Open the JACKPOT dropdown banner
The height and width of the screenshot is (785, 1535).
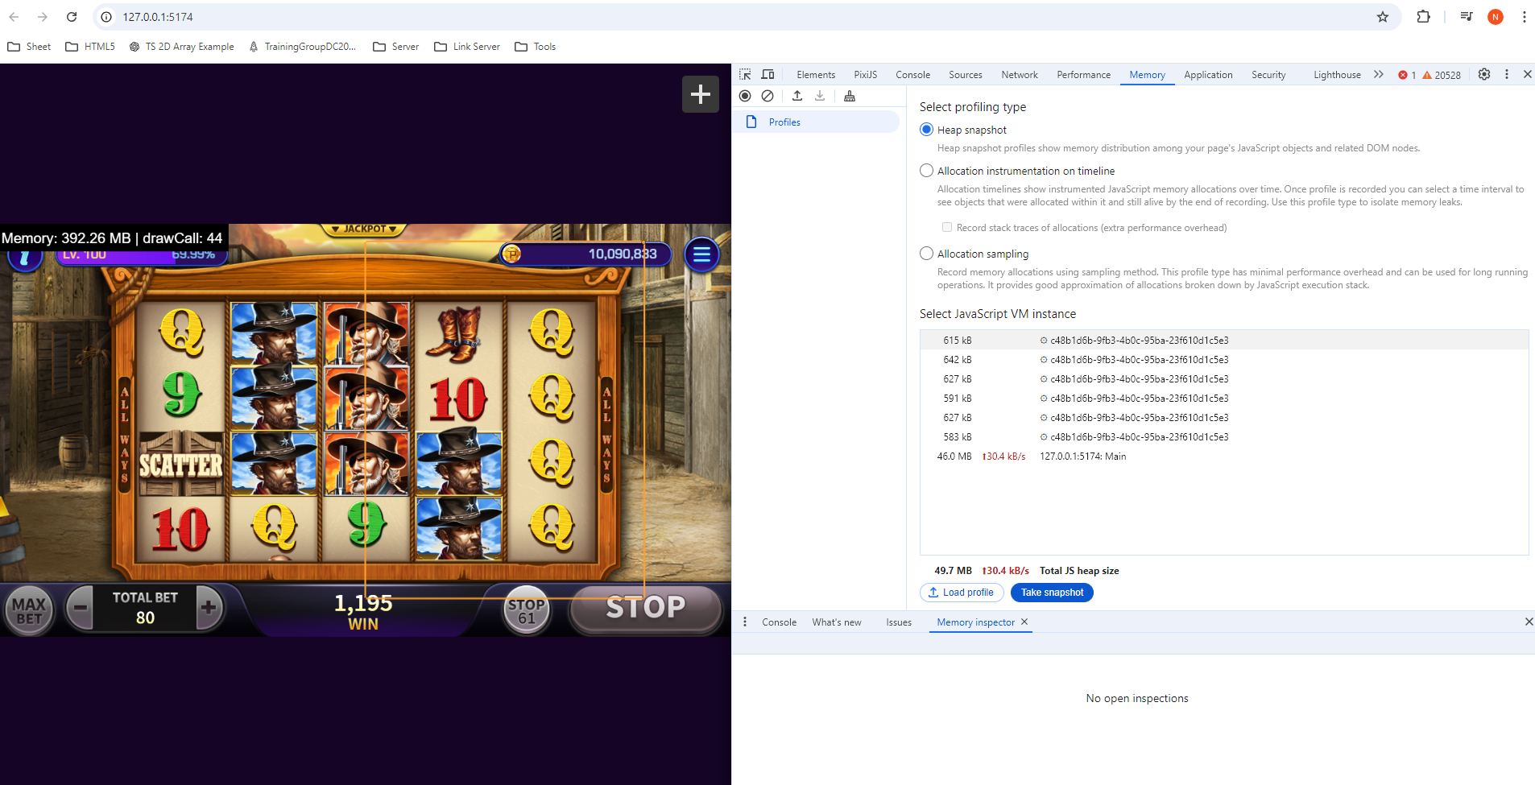pos(365,229)
